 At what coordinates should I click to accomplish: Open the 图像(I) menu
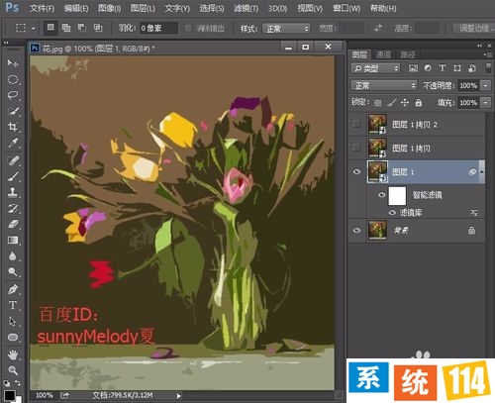click(109, 8)
